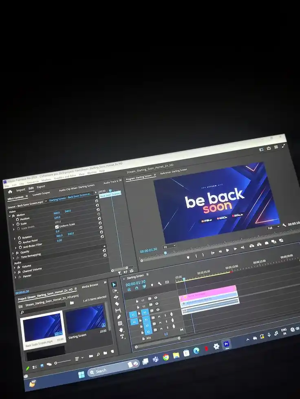Toggle V2 track output eye
The image size is (300, 399).
point(157,304)
